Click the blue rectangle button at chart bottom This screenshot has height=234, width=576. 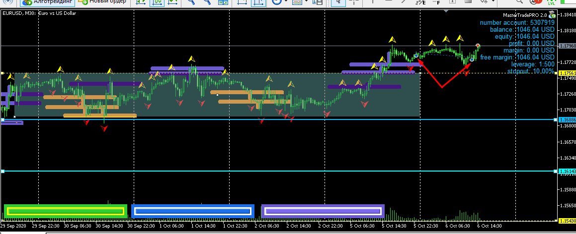point(192,211)
